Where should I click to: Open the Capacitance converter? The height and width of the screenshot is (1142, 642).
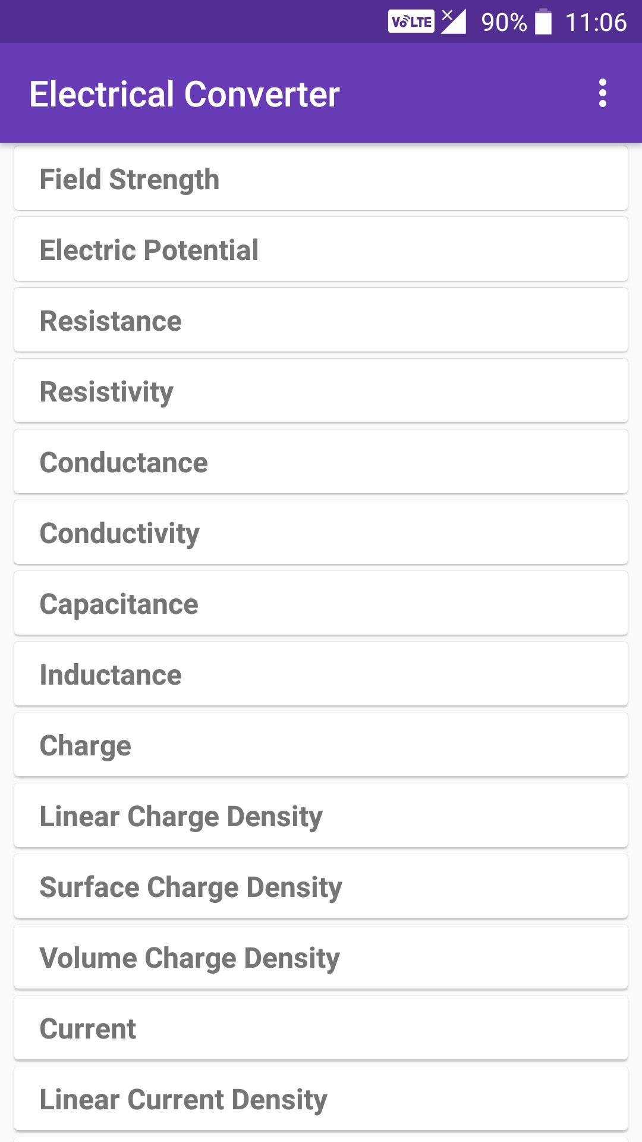[321, 603]
